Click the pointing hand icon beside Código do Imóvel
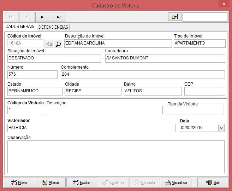This screenshot has height=191, width=232. 49,44
